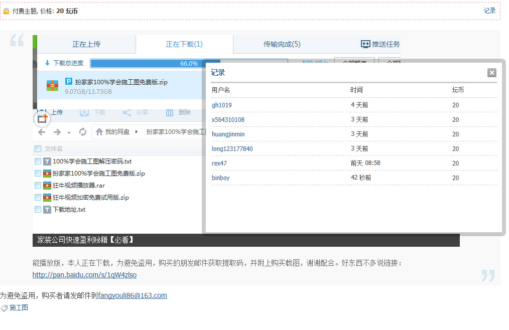Viewport: 509px width, 330px height.
Task: Click the zip archive icon of downloading file
Action: [52, 85]
